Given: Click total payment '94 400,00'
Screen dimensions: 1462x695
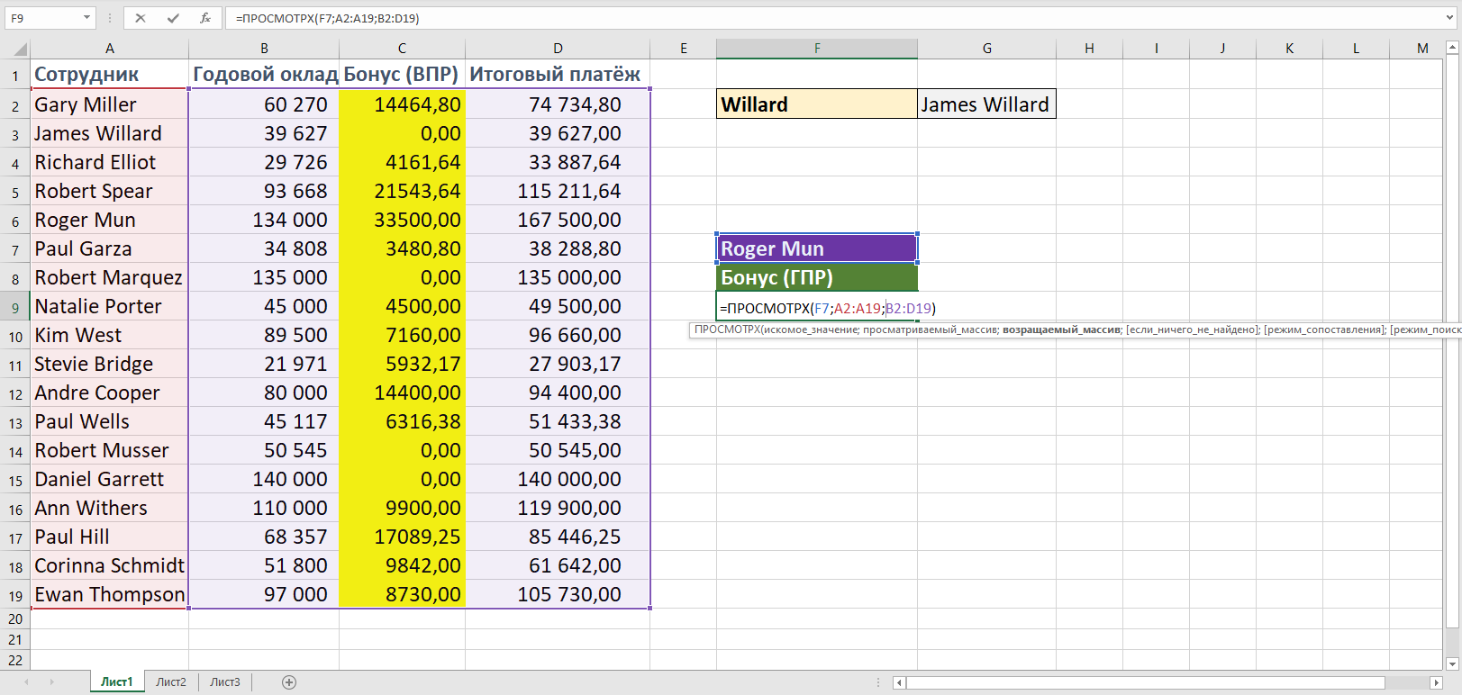Looking at the screenshot, I should coord(558,393).
